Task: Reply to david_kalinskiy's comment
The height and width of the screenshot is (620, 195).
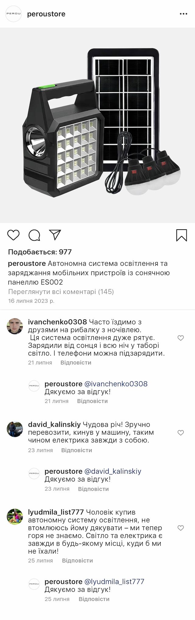Action: [x=76, y=450]
